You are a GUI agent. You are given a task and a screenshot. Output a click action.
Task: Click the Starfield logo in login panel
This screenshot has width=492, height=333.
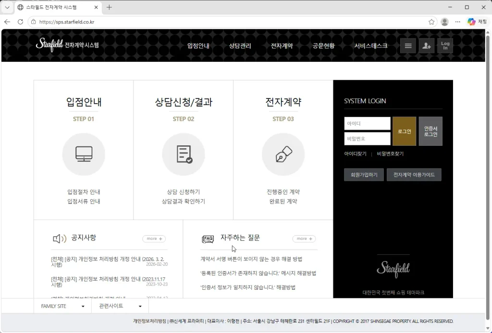(393, 269)
